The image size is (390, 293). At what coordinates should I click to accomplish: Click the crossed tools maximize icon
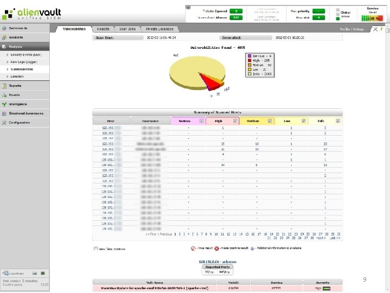click(x=375, y=29)
